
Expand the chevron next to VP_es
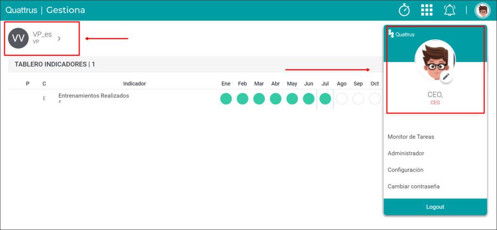(59, 39)
